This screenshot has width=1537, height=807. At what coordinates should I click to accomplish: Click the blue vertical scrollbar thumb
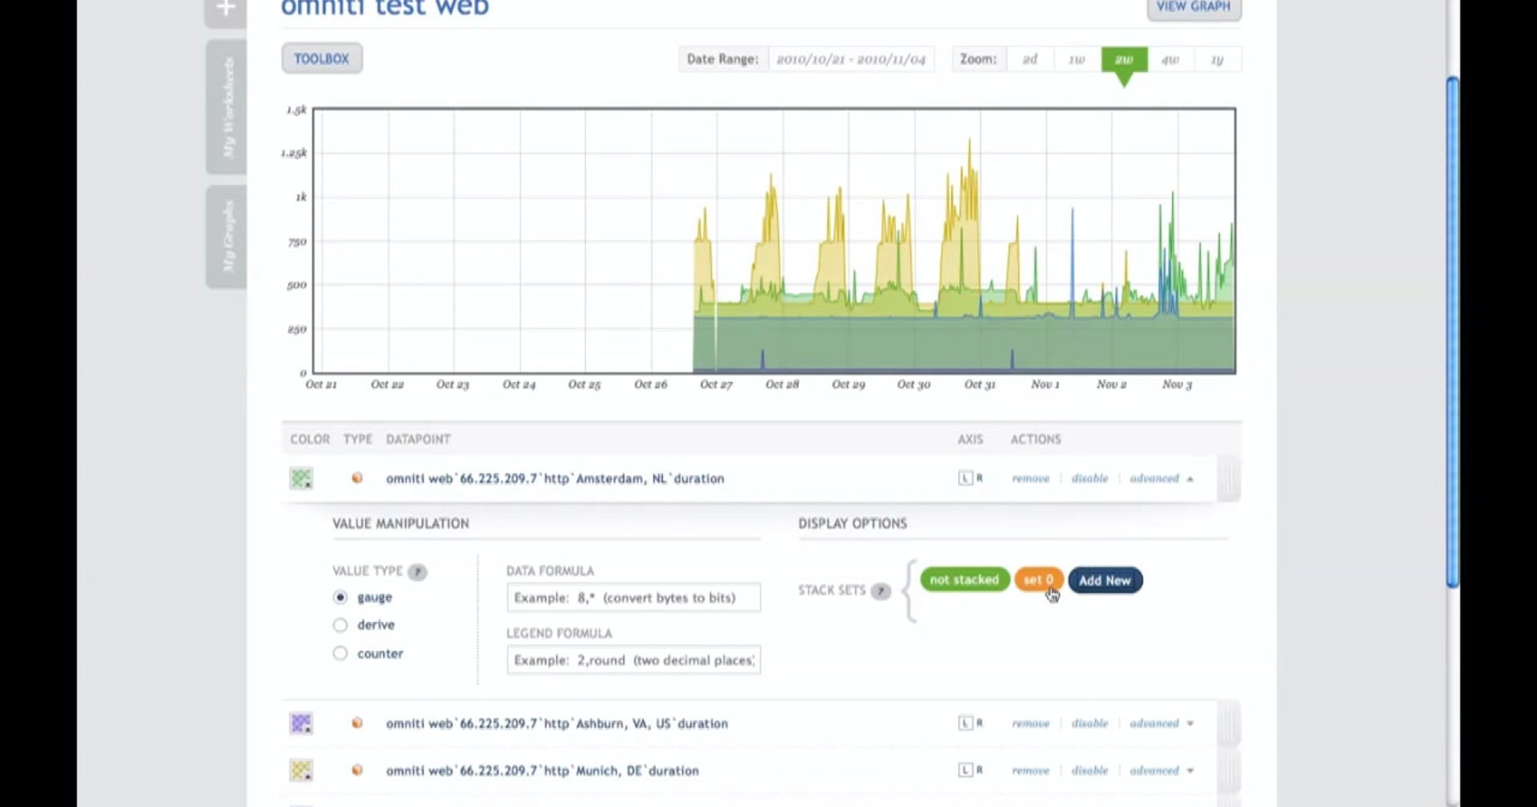click(1453, 332)
